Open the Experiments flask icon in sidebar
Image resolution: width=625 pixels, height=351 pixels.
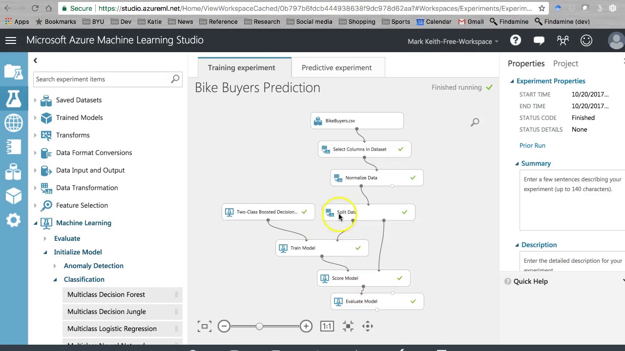14,99
